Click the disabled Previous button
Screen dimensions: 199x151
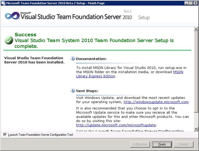click(x=140, y=144)
